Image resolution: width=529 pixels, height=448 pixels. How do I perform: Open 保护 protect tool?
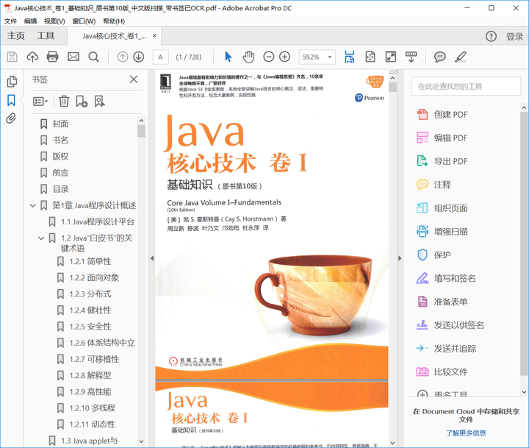433,255
